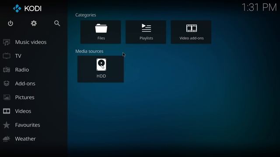
Task: Click the Kodi logo
Action: 27,8
